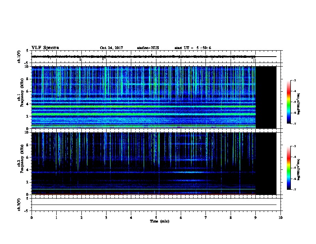Select the date "Oct. 24, 2017"
Screen dimensions: 316x244
pos(111,48)
